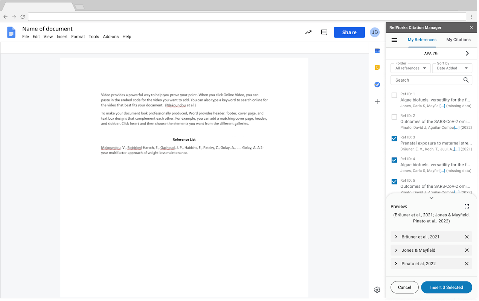This screenshot has height=301, width=479.
Task: Uncheck the Ref ID: 3 reference checkbox
Action: pyautogui.click(x=394, y=138)
